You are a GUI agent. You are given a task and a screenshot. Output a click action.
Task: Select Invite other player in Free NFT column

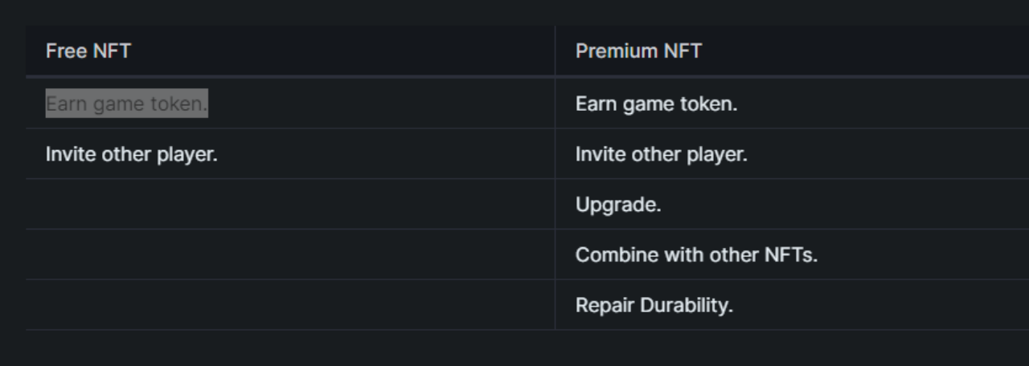(x=131, y=154)
